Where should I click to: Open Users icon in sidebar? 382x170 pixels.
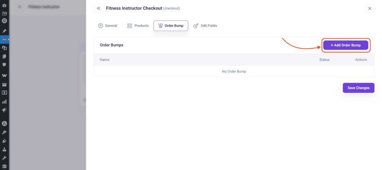[4, 150]
